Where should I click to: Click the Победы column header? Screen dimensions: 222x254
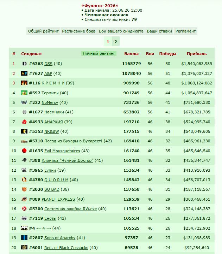tap(167, 54)
